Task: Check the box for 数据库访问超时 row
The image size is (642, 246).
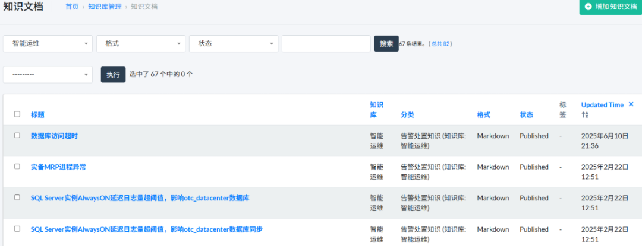Action: tap(17, 136)
